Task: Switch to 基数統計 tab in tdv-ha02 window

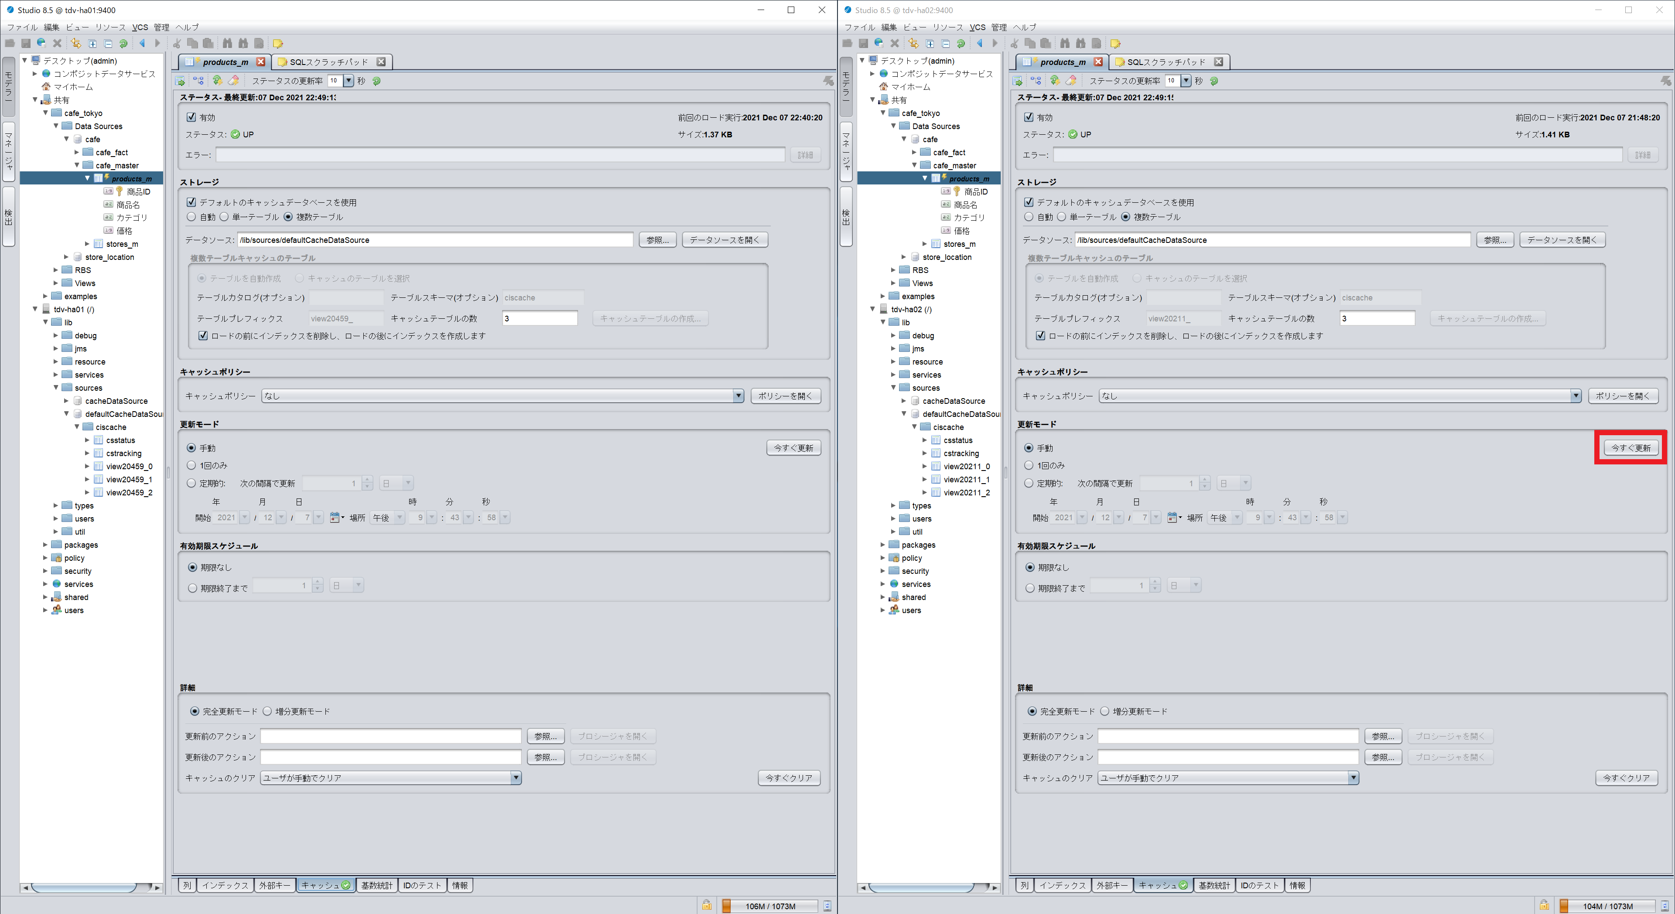Action: [1214, 885]
